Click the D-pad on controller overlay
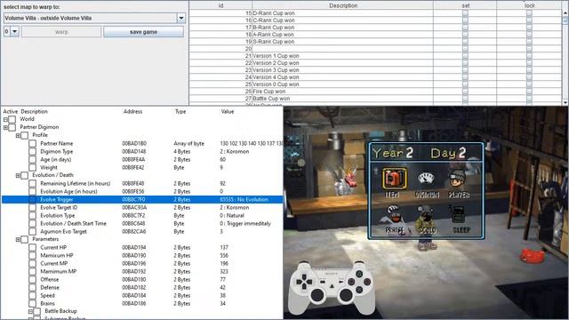 [304, 282]
